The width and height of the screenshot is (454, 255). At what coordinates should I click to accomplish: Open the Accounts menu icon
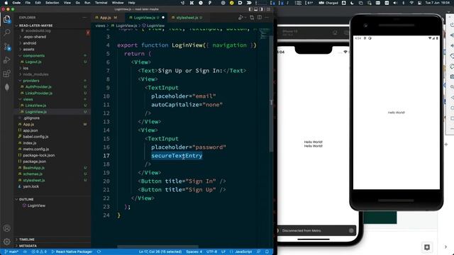6,228
